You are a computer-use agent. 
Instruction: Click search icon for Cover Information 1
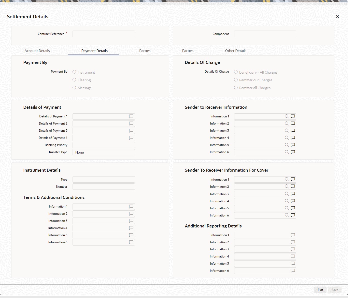point(287,179)
